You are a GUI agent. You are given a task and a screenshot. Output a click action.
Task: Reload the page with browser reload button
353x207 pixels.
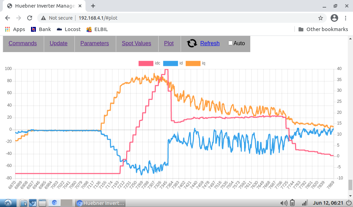click(x=30, y=18)
